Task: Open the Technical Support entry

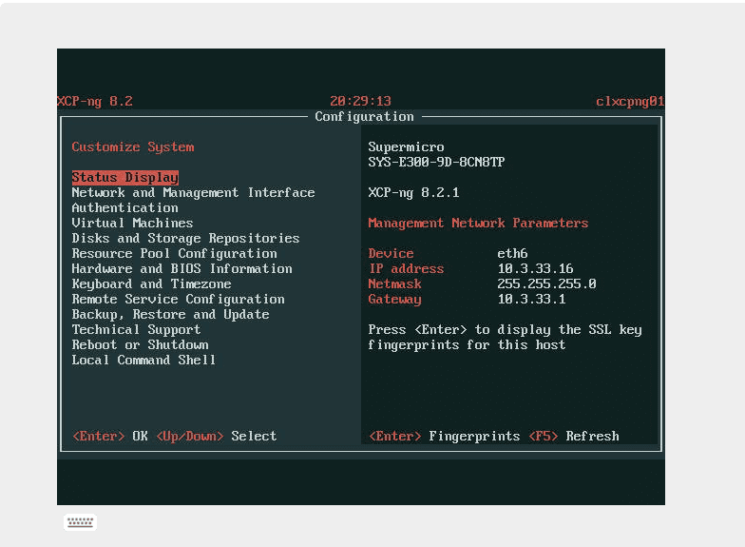Action: (137, 329)
